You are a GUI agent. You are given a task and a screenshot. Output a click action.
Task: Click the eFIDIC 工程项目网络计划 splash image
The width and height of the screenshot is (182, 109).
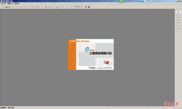click(91, 54)
